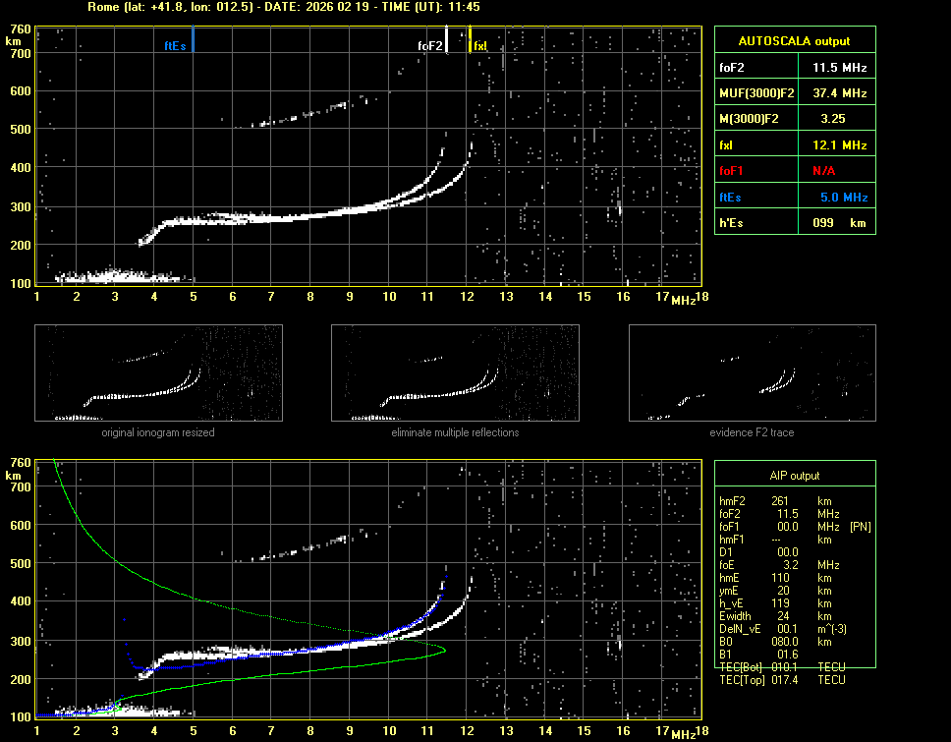
Task: Click the "evidence F2 trace" thumbnail
Action: click(752, 373)
